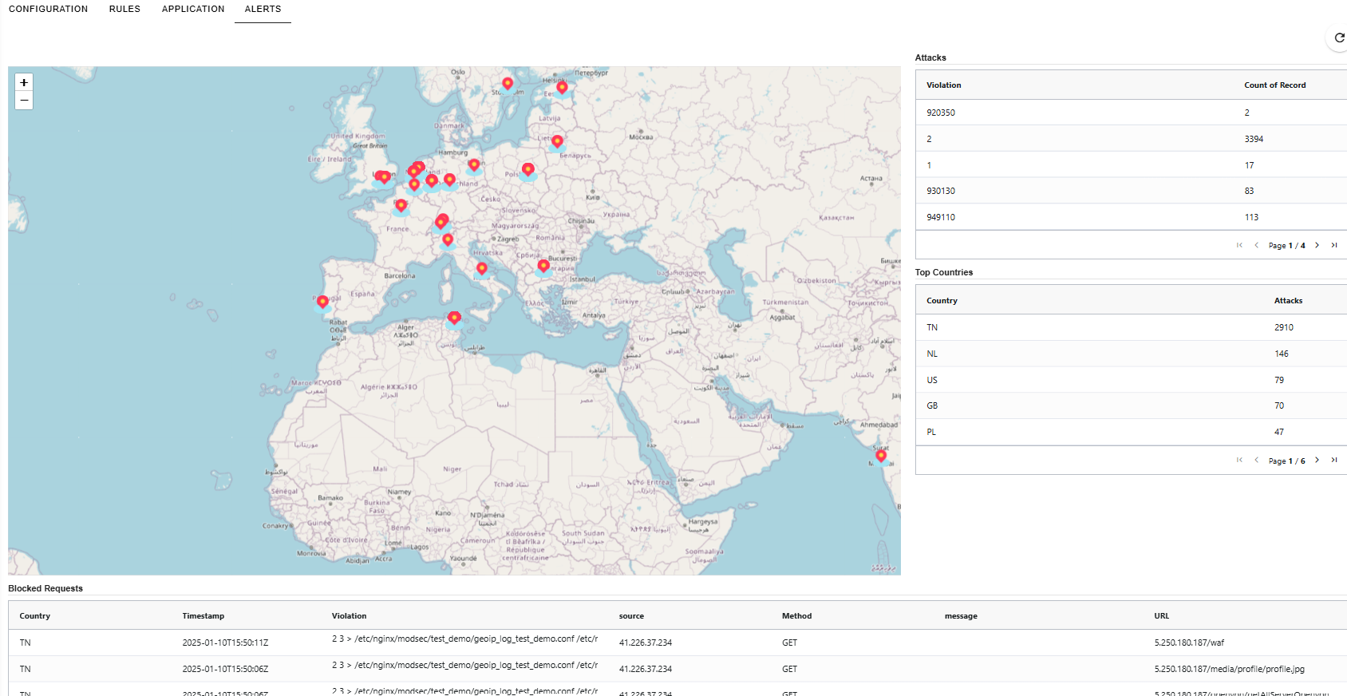Select the attack marker over Tunisia

click(x=454, y=319)
